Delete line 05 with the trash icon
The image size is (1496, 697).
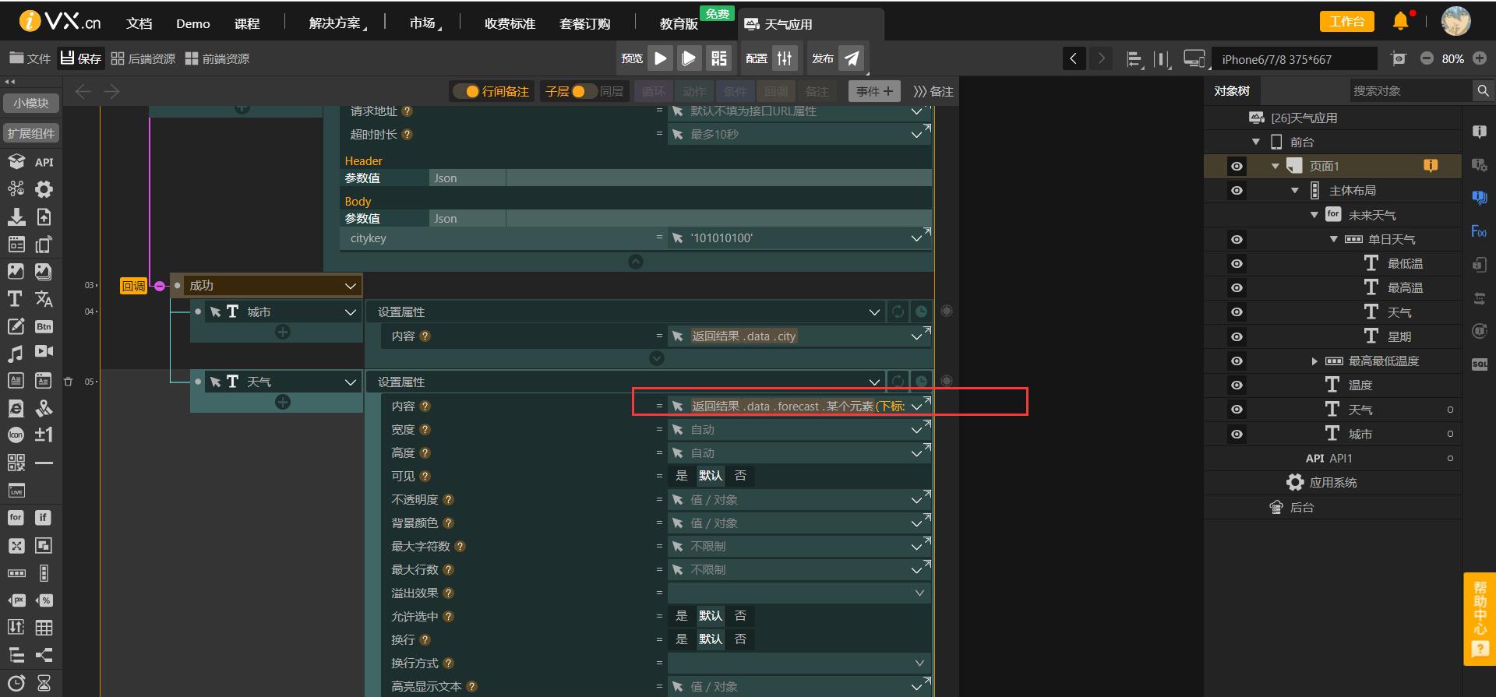68,382
